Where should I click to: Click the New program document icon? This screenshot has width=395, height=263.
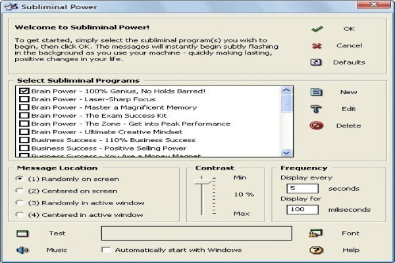317,92
